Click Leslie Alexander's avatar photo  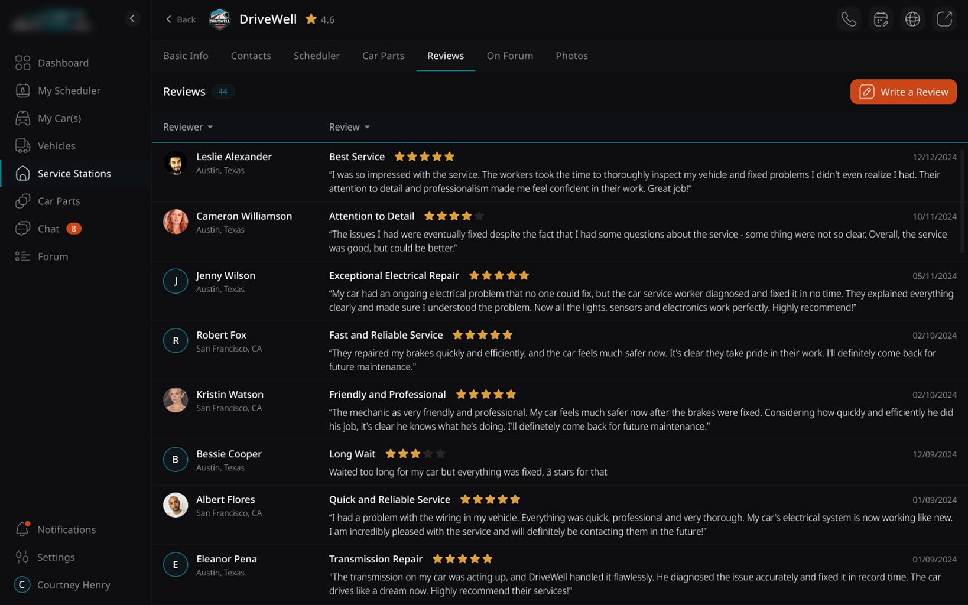(176, 163)
